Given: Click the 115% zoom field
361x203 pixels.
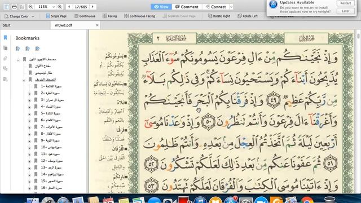Looking at the screenshot, I should (x=43, y=7).
